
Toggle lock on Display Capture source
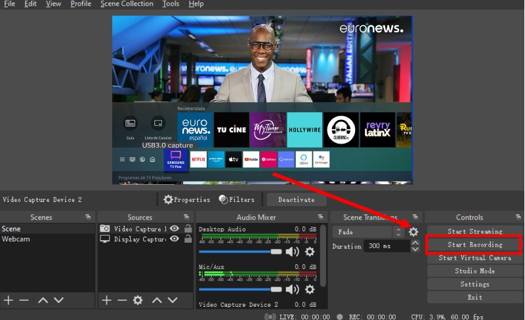(188, 239)
